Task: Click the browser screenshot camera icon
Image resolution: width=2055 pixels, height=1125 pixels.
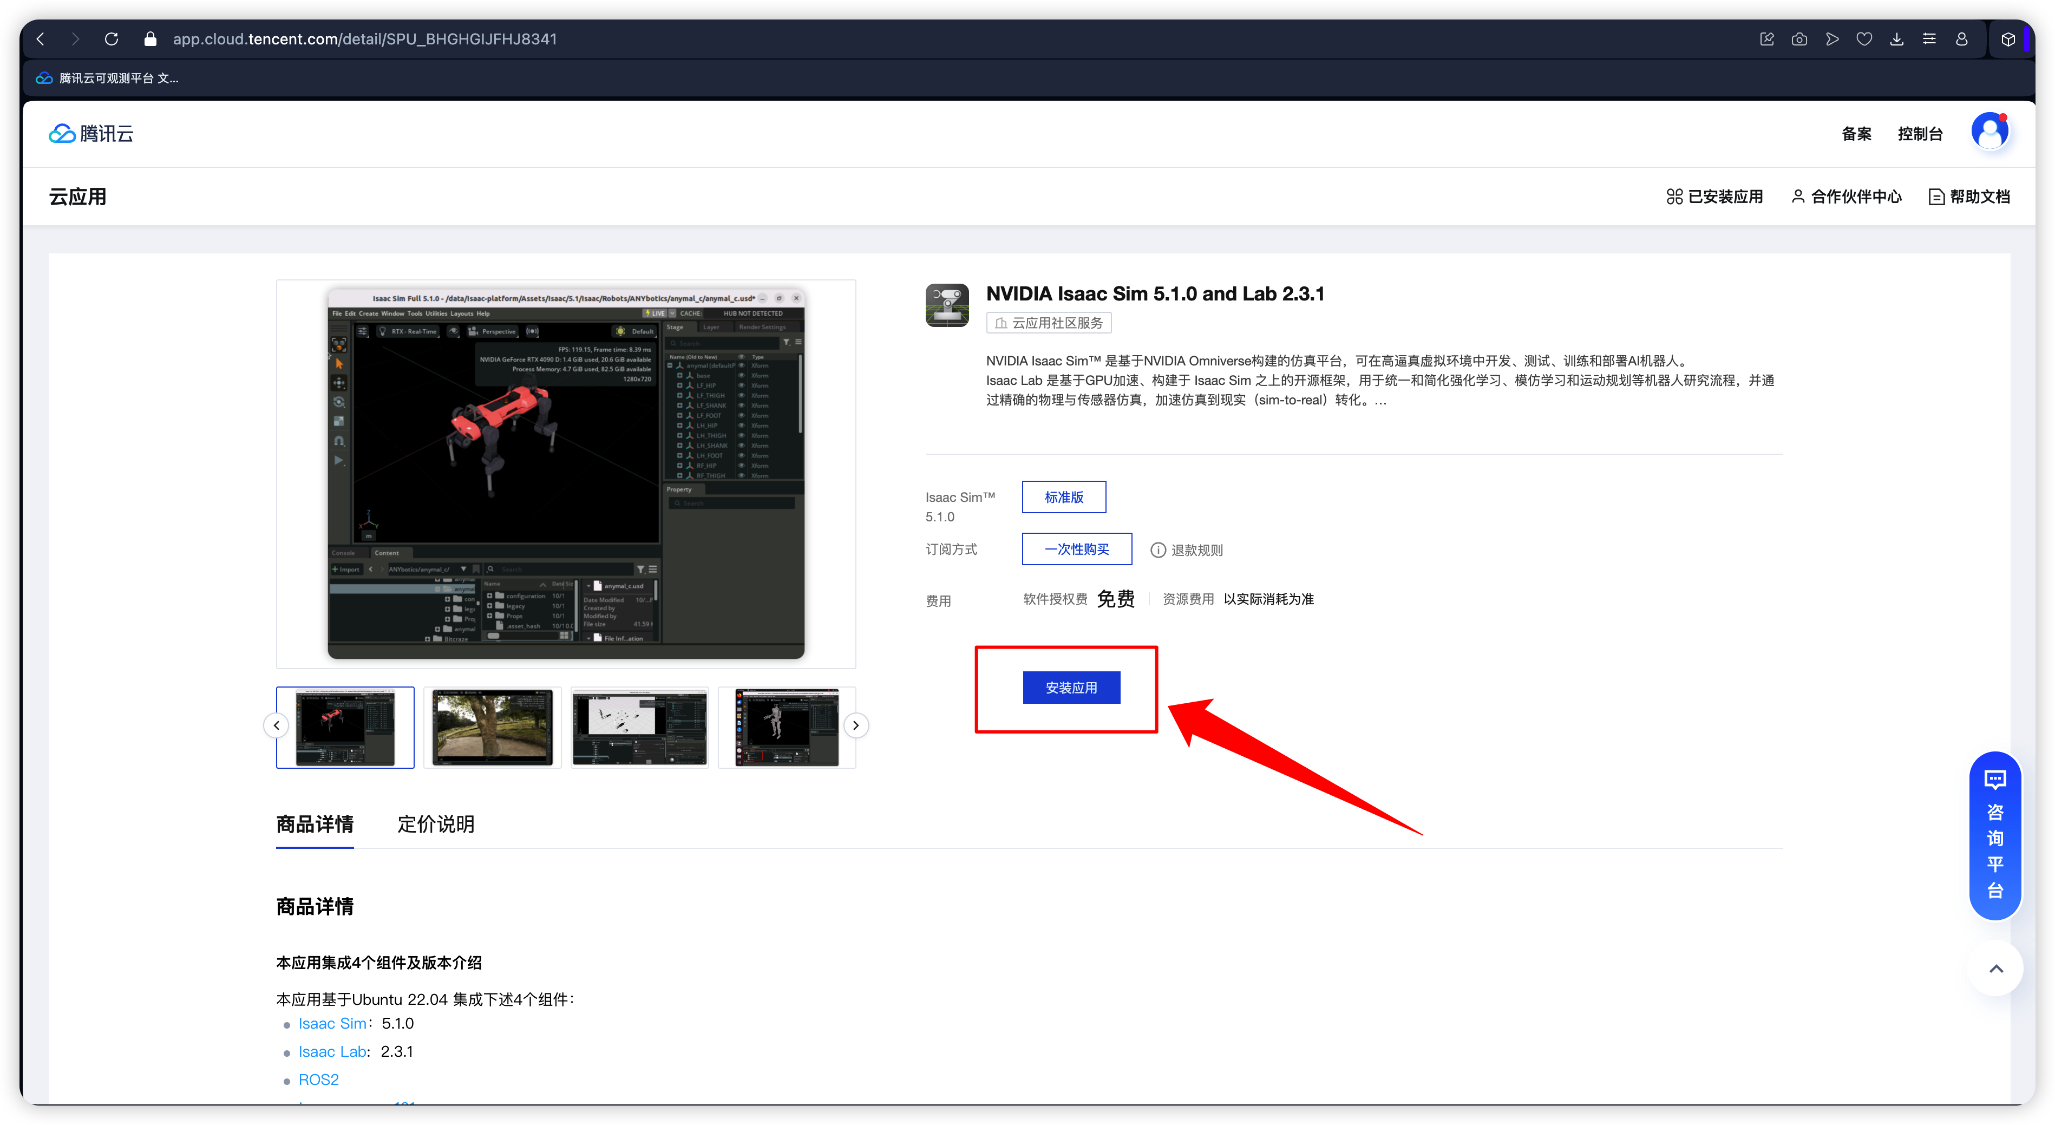Action: coord(1799,39)
